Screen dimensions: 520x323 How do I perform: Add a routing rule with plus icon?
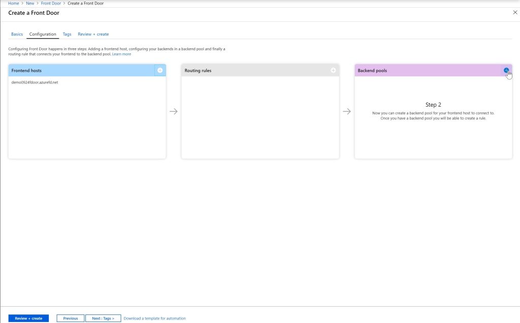coord(333,70)
